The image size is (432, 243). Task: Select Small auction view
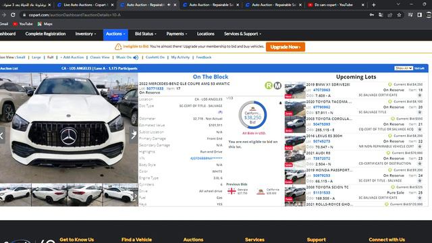[21, 57]
